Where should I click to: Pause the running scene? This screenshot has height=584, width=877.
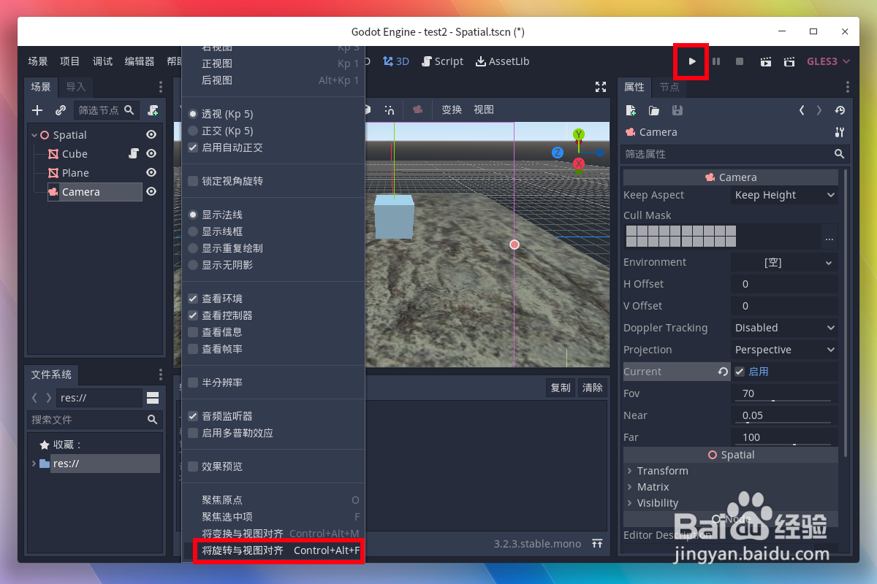click(716, 62)
